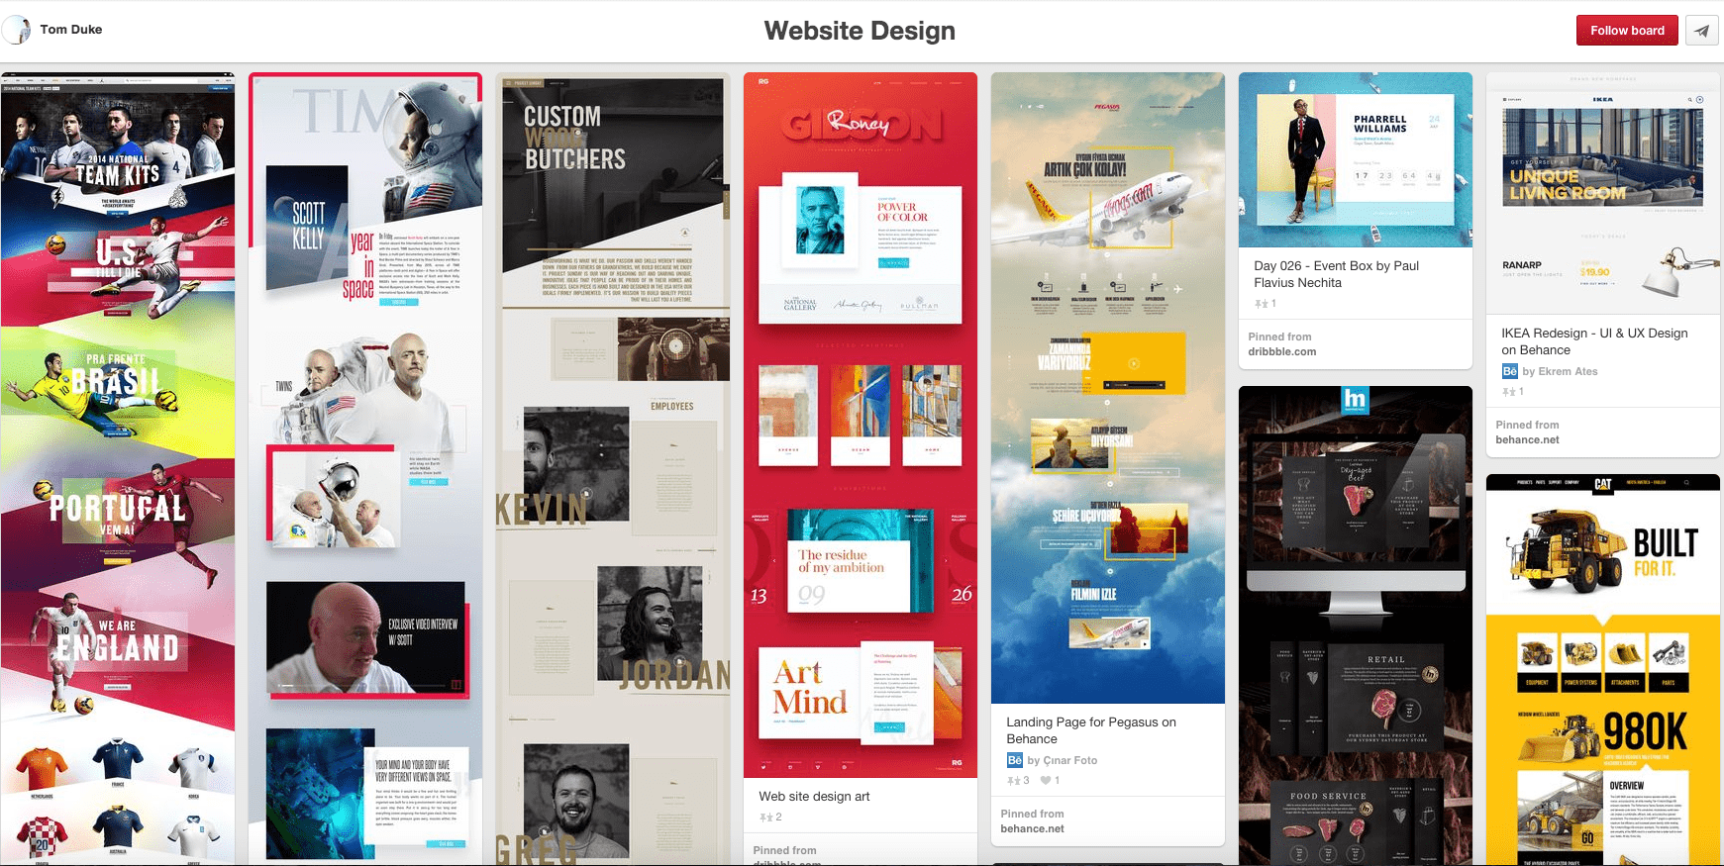
Task: Open the author link 'by Ekrem Ates'
Action: click(x=1560, y=371)
